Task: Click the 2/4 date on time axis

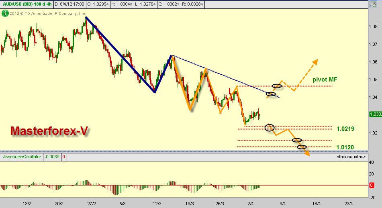Action: coord(250,204)
